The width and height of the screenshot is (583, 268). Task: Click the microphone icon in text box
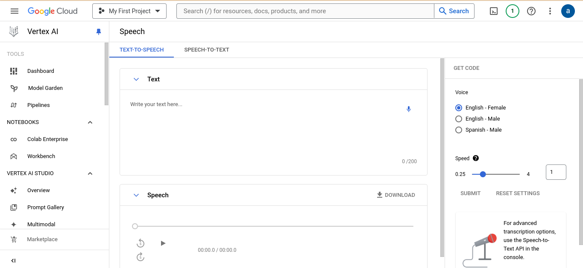point(409,109)
